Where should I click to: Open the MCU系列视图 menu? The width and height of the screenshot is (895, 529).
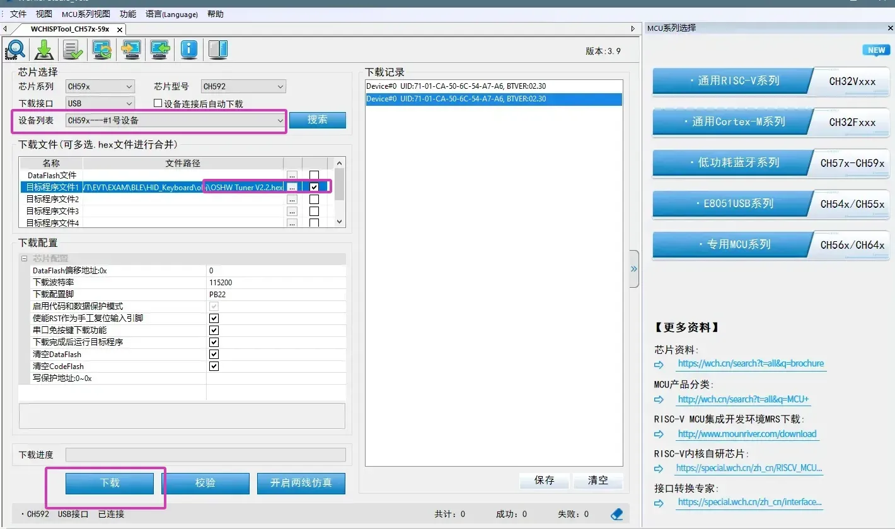point(86,14)
